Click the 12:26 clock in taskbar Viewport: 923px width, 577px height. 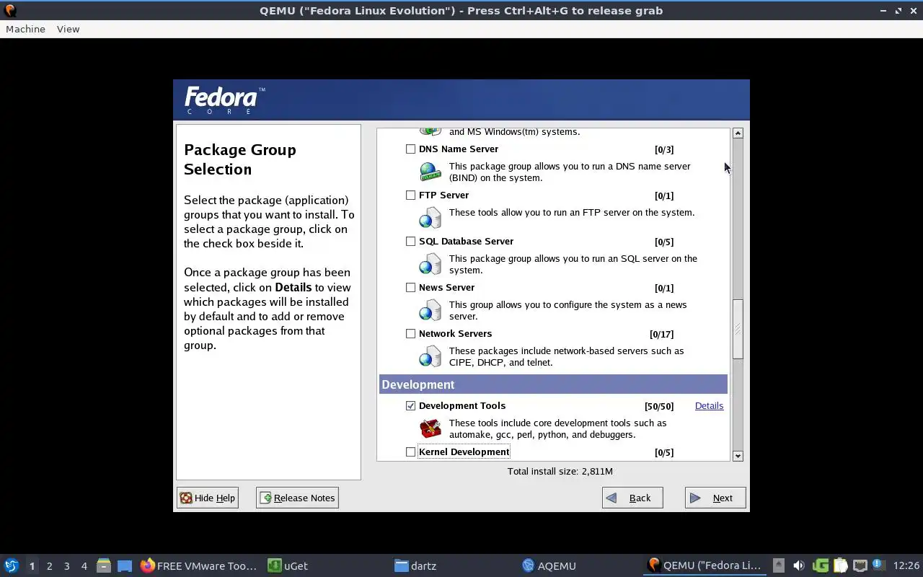coord(906,565)
